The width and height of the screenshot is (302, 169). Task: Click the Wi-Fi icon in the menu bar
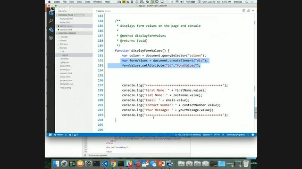coord(177,2)
